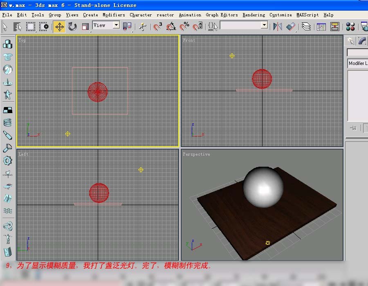Image resolution: width=368 pixels, height=286 pixels.
Task: Click the omni light in Perspective viewport
Action: point(267,243)
